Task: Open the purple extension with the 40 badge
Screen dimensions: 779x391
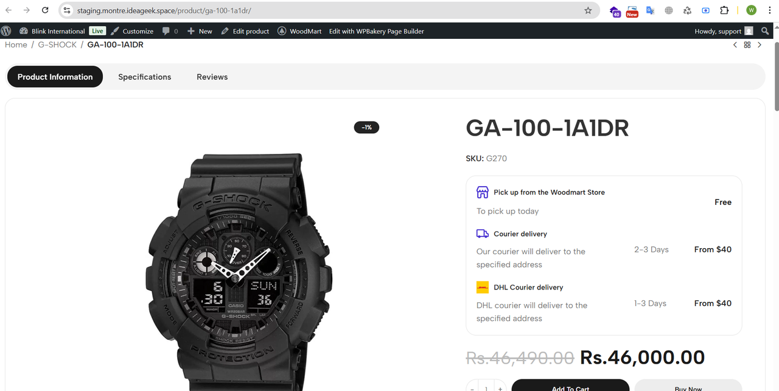Action: (x=615, y=10)
